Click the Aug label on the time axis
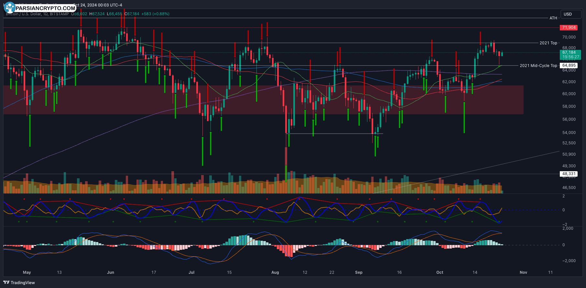 (275, 272)
